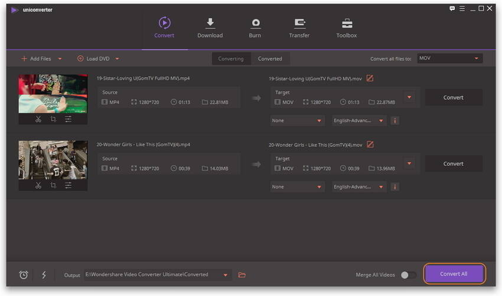502x296 pixels.
Task: Click the Sistar video thumbnail
Action: [x=53, y=94]
